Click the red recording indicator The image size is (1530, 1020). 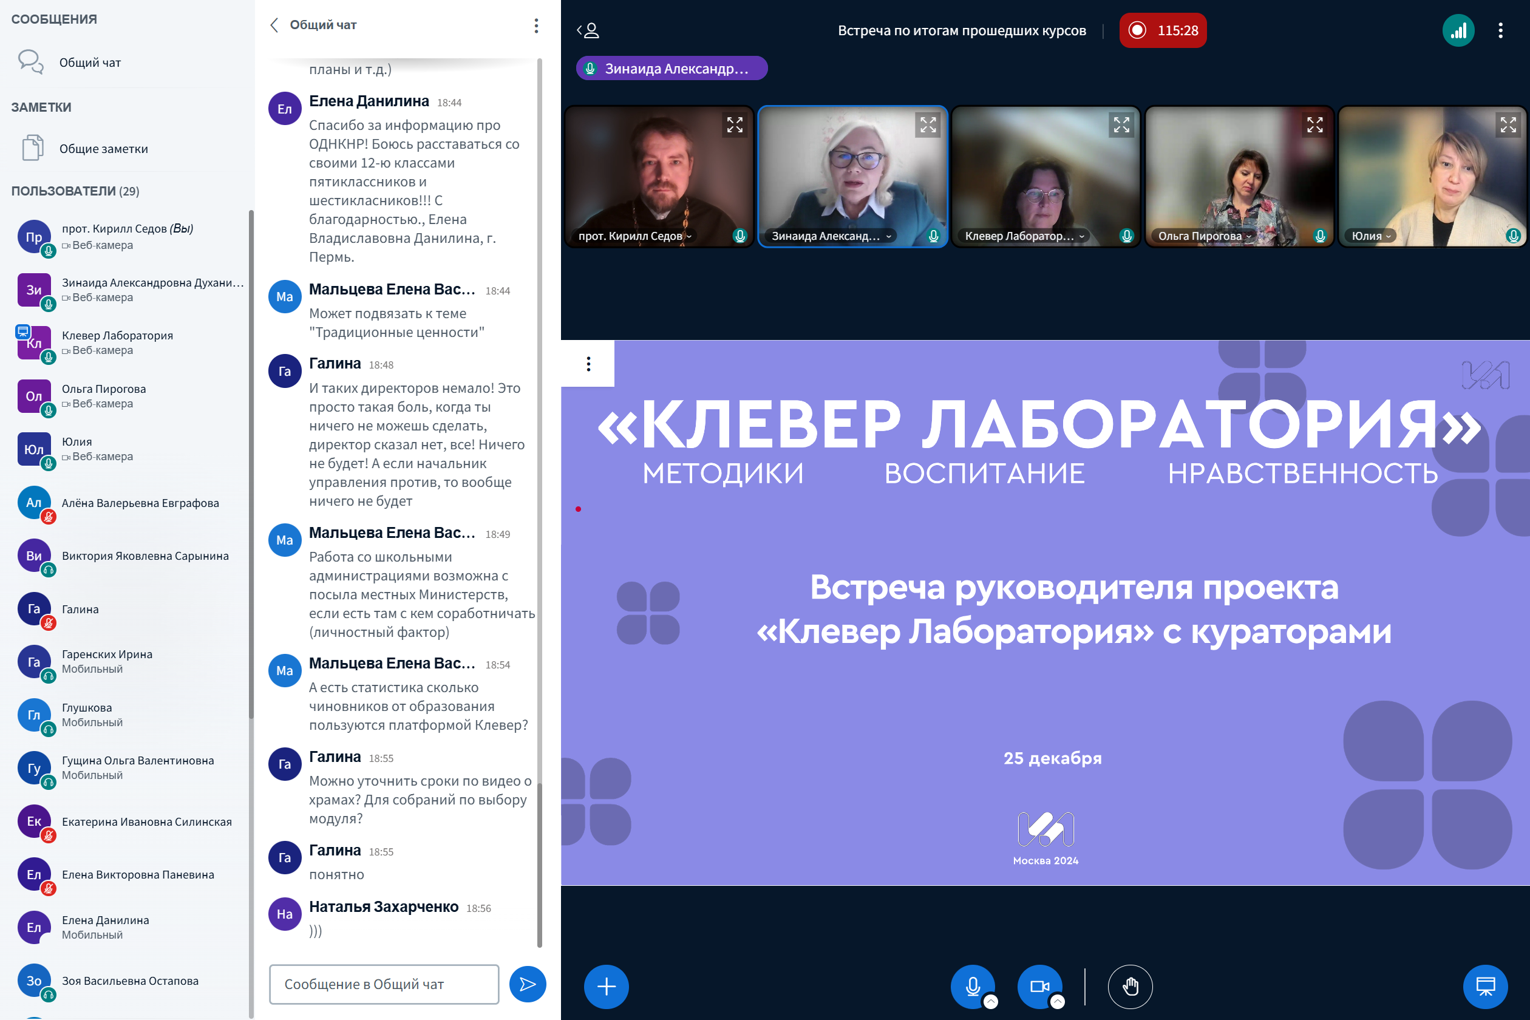(1163, 30)
